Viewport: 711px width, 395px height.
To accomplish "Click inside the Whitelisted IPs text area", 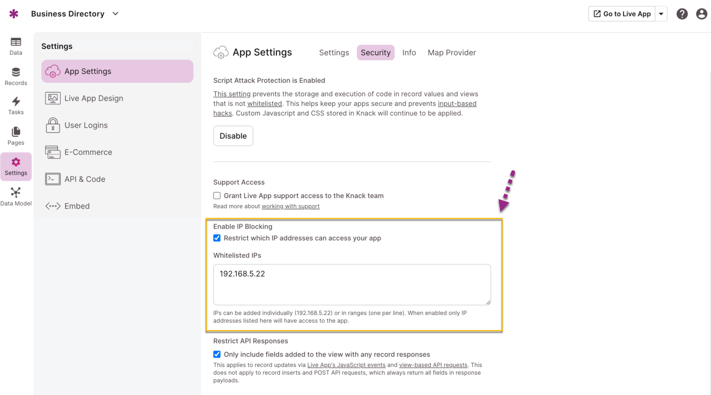I will 352,284.
